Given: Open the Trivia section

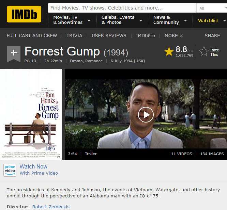Looking at the screenshot, I should (x=74, y=36).
